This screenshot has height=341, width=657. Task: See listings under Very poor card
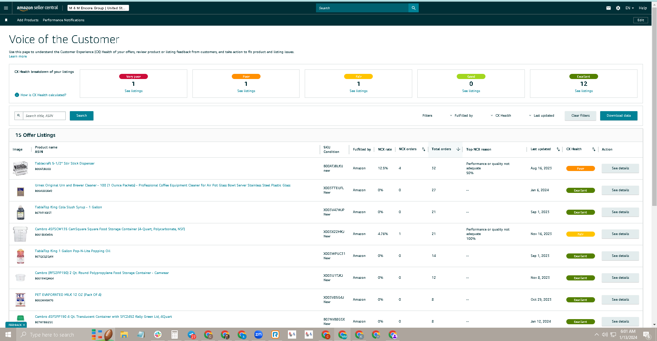(x=134, y=91)
